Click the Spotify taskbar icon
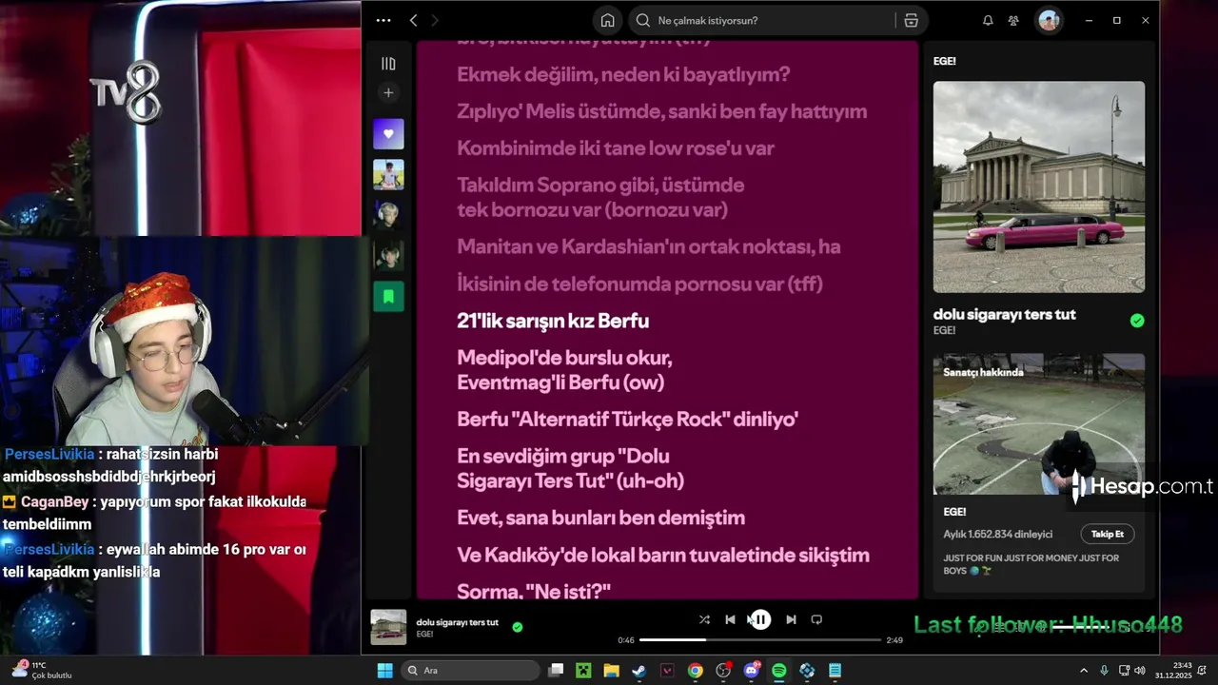The image size is (1218, 685). [x=779, y=671]
